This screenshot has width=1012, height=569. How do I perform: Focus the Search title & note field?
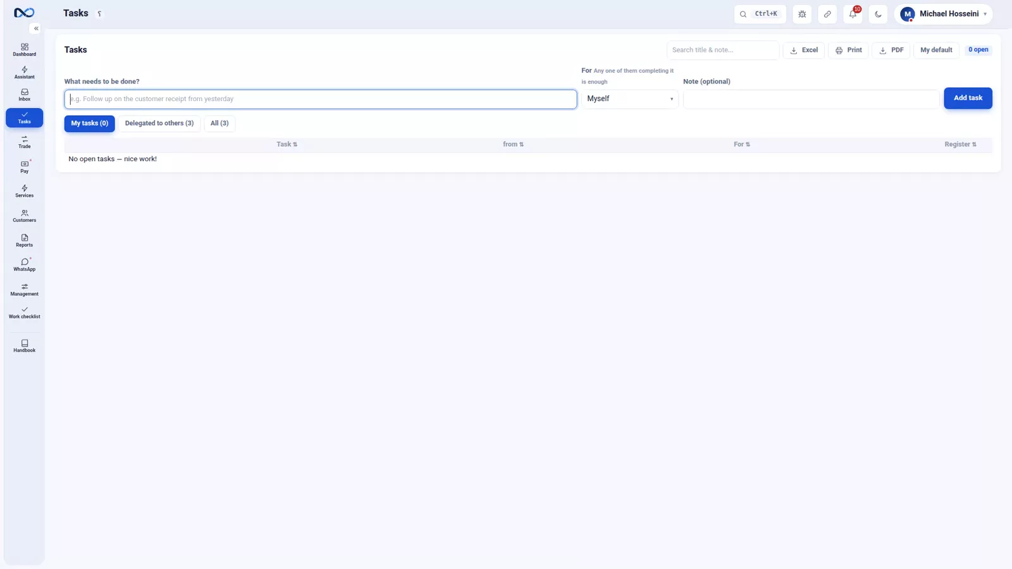click(x=723, y=50)
